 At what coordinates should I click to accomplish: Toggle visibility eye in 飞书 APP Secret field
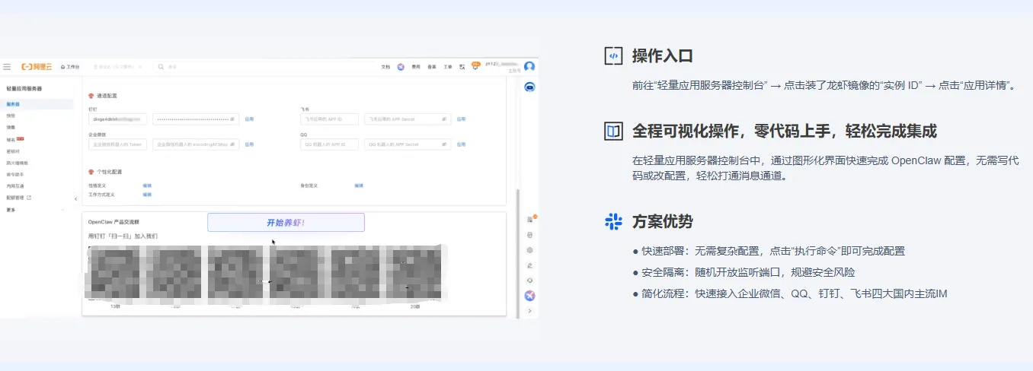point(444,119)
